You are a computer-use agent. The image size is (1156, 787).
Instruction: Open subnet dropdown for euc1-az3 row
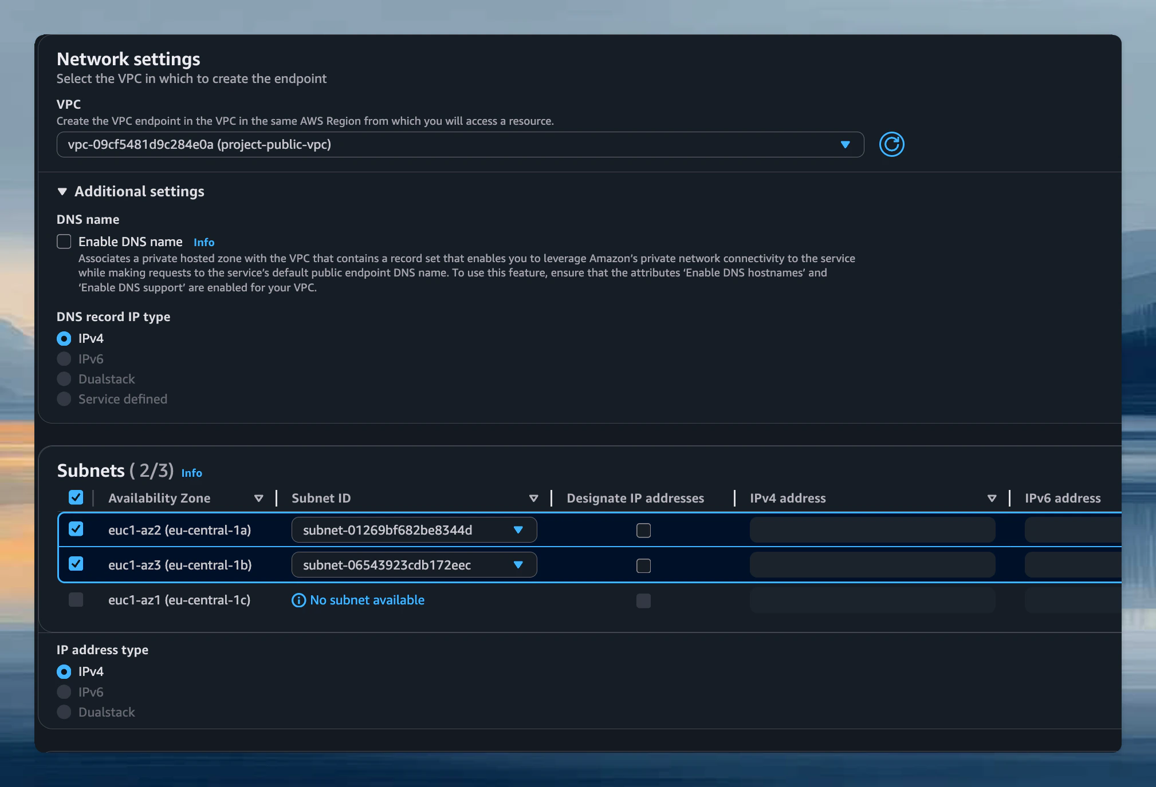(519, 565)
